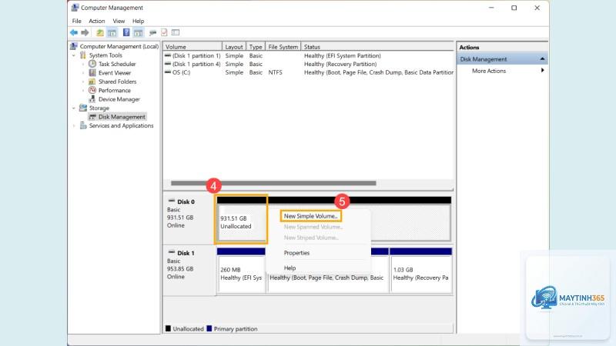Image resolution: width=616 pixels, height=346 pixels.
Task: Click the Event Viewer icon
Action: tap(92, 73)
